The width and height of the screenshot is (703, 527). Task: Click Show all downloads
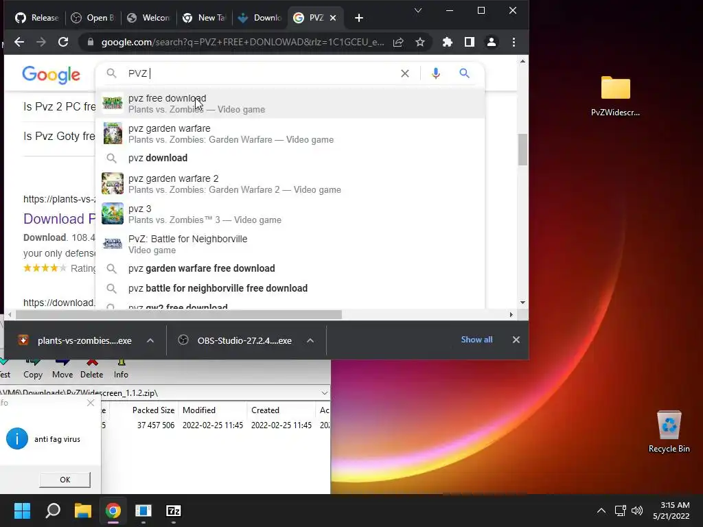[476, 340]
